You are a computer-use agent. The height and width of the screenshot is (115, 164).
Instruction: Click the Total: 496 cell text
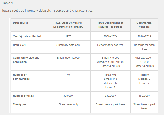(x=110, y=75)
